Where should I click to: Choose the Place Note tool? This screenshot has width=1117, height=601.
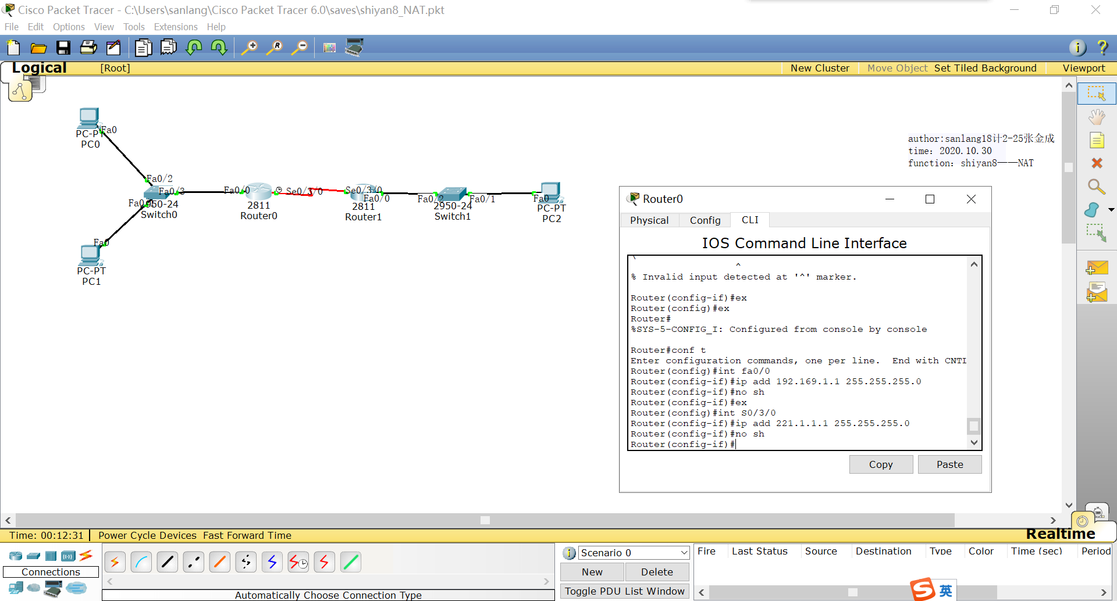pyautogui.click(x=1097, y=140)
